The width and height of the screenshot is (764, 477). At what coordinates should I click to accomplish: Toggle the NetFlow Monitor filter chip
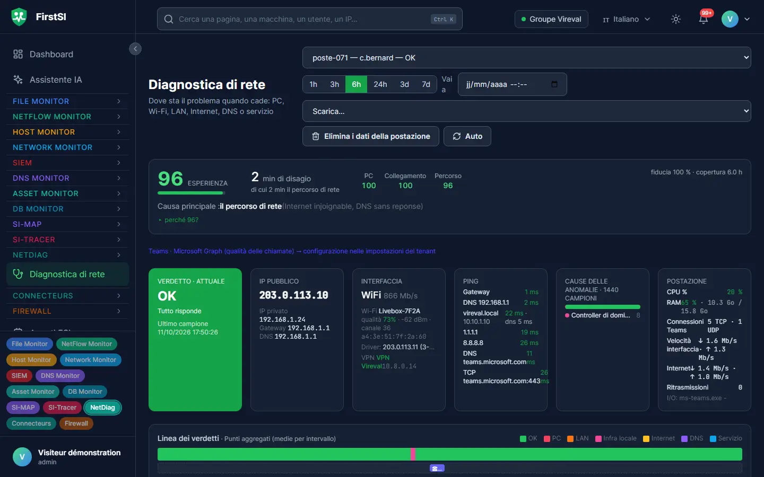(x=86, y=344)
